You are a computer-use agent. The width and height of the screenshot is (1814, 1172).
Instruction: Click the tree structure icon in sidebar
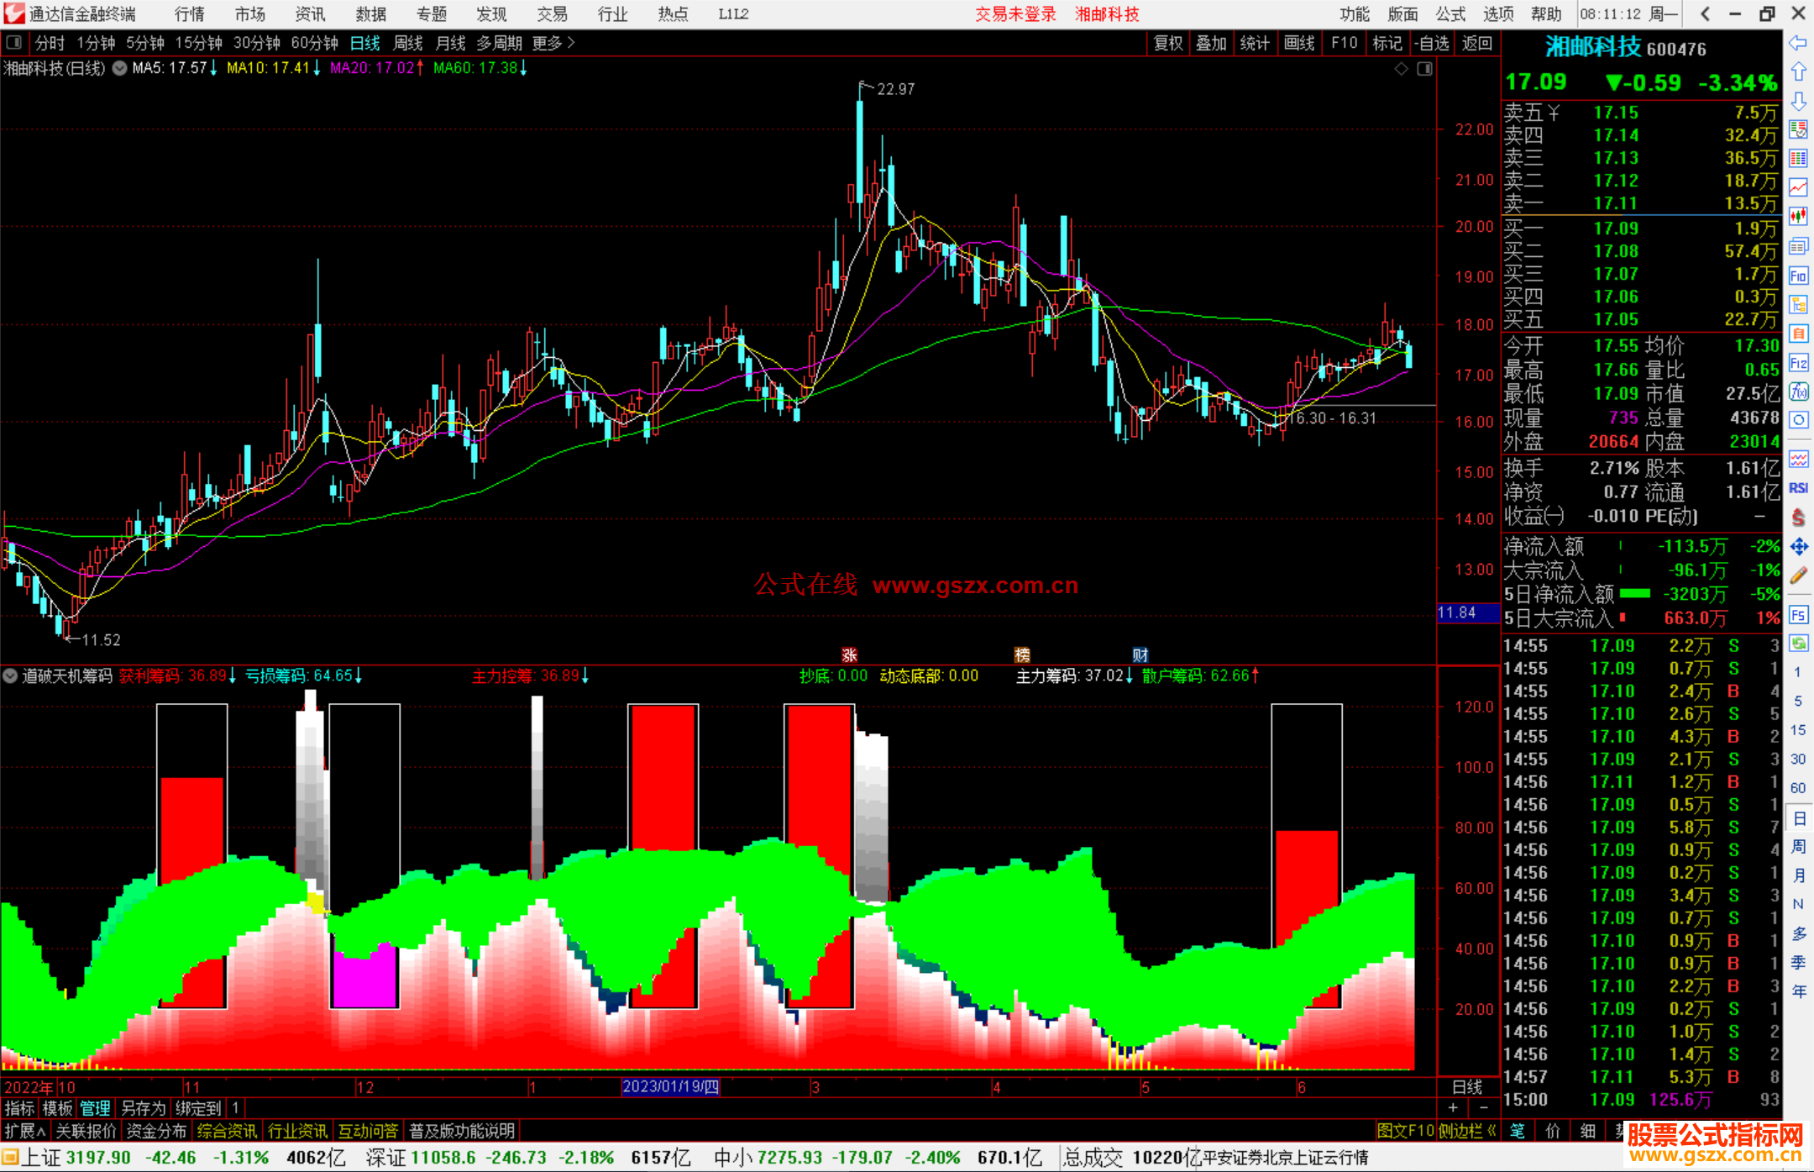point(1798,304)
